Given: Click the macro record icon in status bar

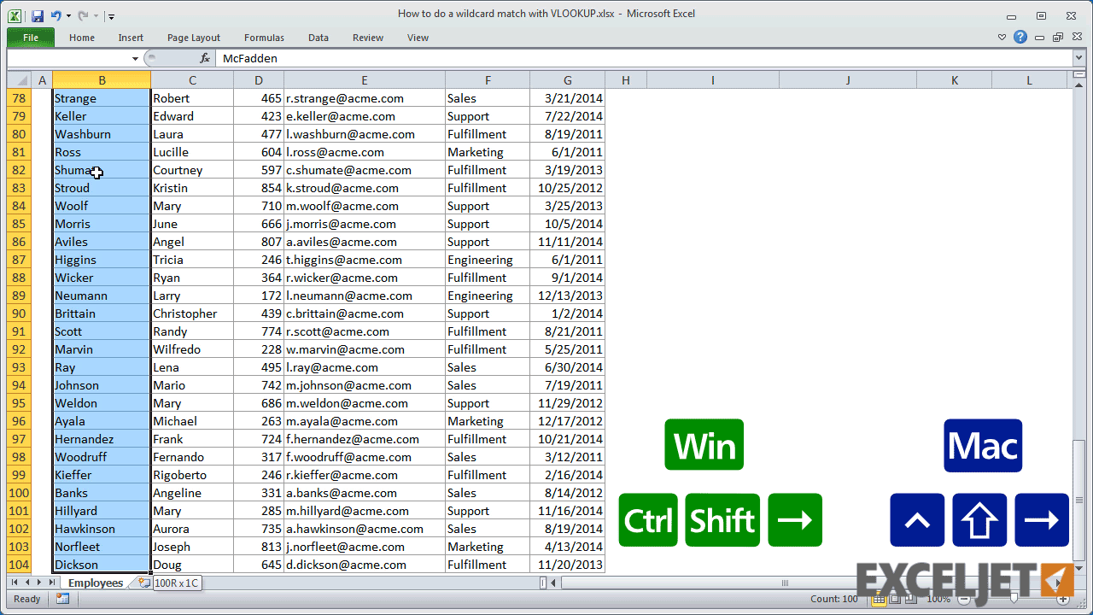Looking at the screenshot, I should (61, 599).
